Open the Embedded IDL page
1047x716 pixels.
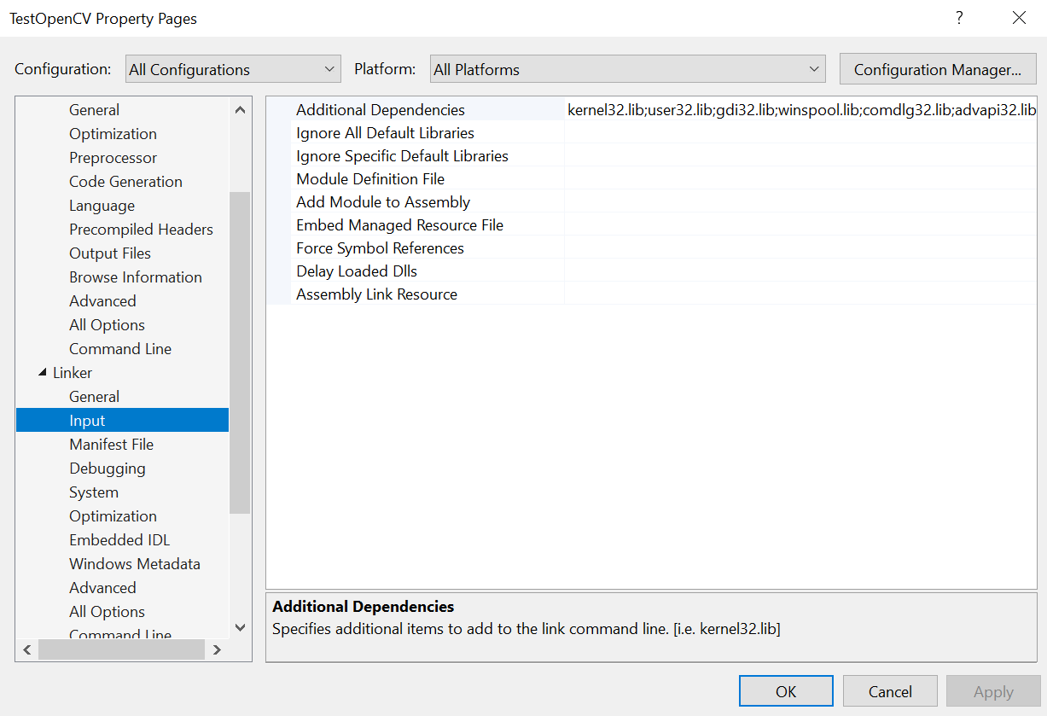(x=119, y=539)
